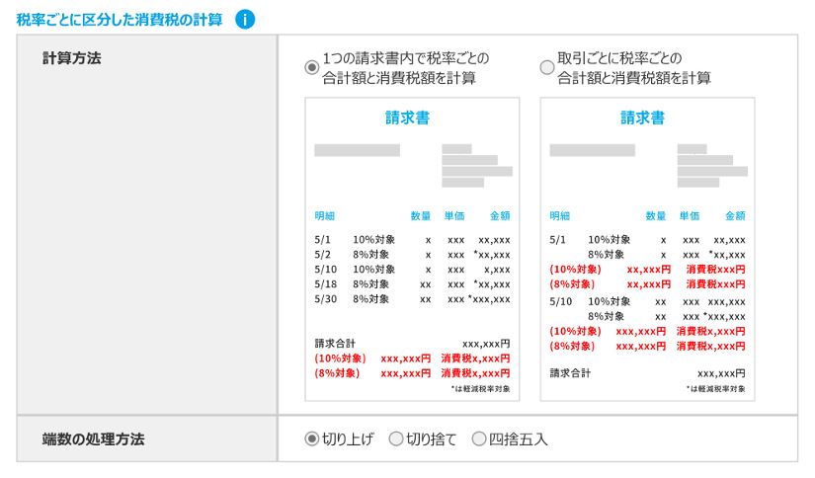The width and height of the screenshot is (815, 478).
Task: Click the 端数の処理方法 row label
Action: (x=93, y=439)
